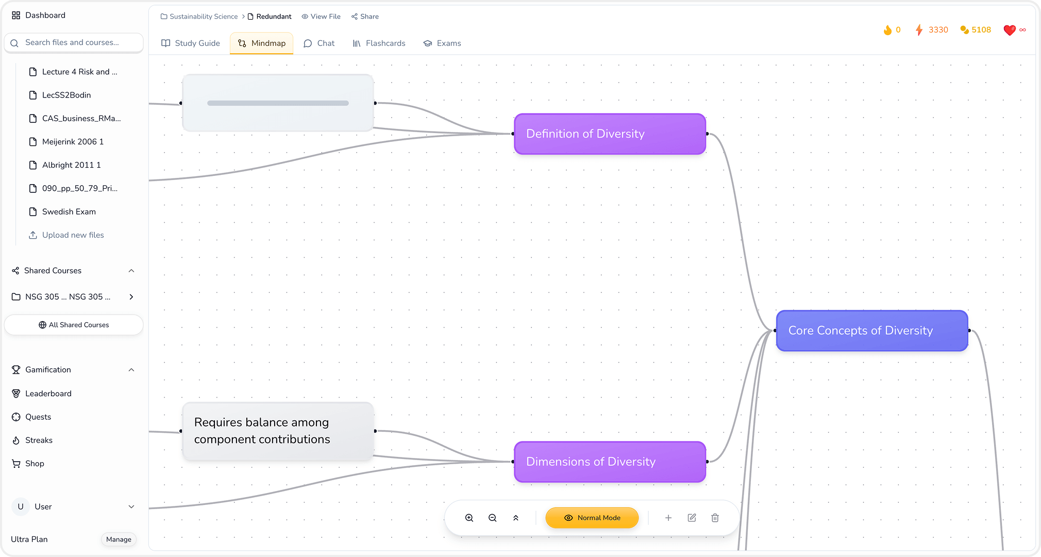This screenshot has height=557, width=1041.
Task: Collapse the Gamification section
Action: pyautogui.click(x=131, y=370)
